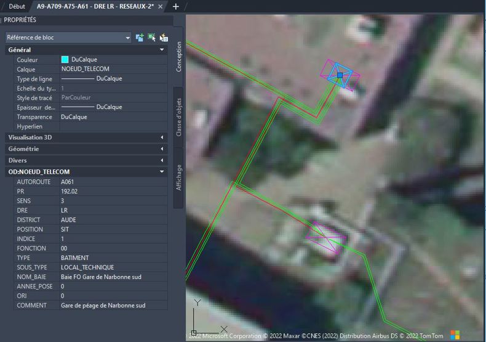Click the UCS icon origin square

(194, 333)
